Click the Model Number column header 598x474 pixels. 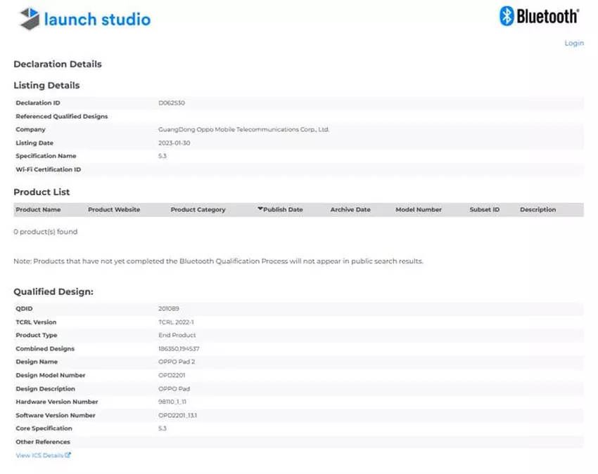pyautogui.click(x=419, y=210)
